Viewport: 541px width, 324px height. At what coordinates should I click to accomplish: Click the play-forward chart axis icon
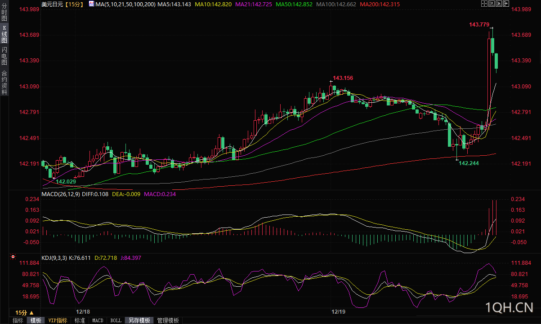coord(499,4)
